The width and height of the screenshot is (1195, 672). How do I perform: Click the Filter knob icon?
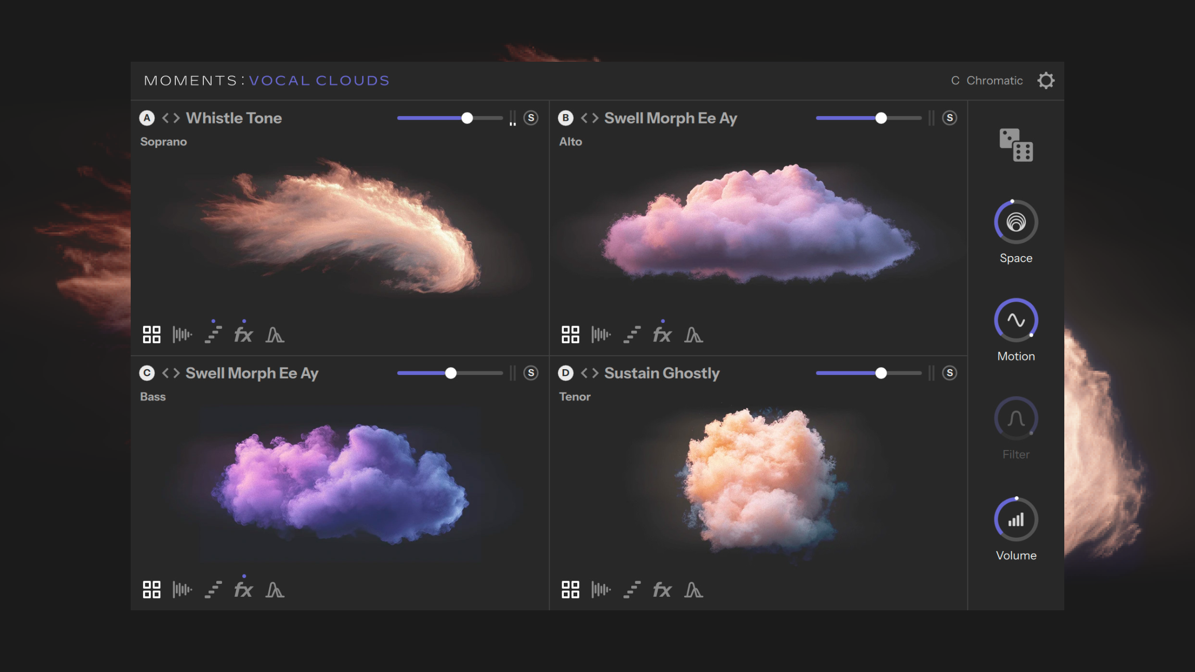[1016, 418]
